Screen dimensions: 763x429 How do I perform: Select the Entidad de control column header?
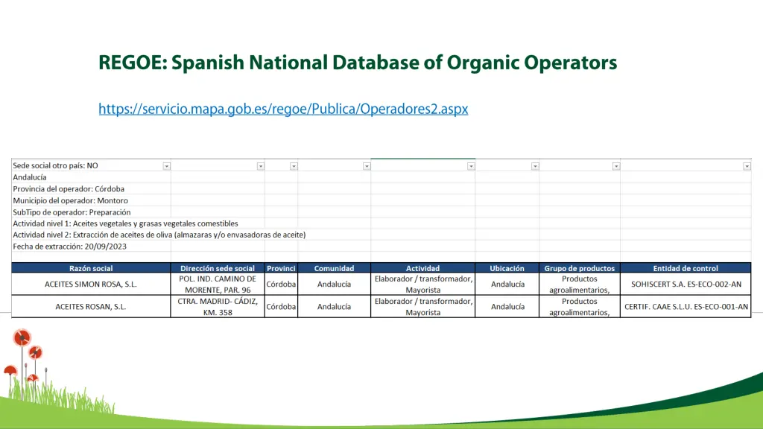point(686,268)
